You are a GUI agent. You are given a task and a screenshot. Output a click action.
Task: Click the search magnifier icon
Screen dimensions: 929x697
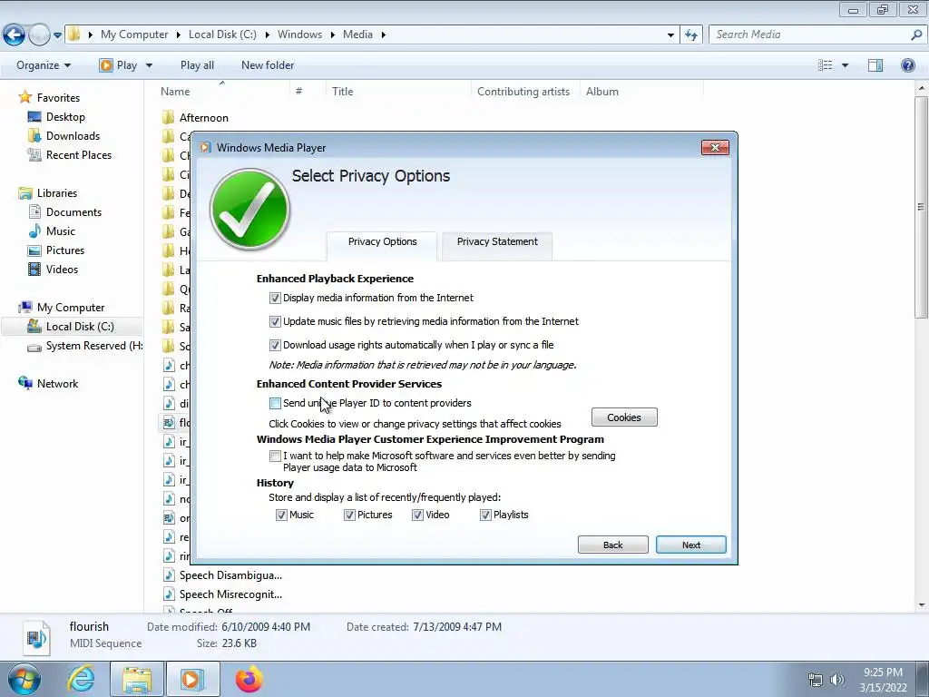[x=916, y=34]
